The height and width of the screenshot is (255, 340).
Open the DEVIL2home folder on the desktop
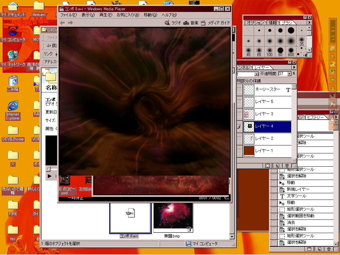pyautogui.click(x=13, y=133)
